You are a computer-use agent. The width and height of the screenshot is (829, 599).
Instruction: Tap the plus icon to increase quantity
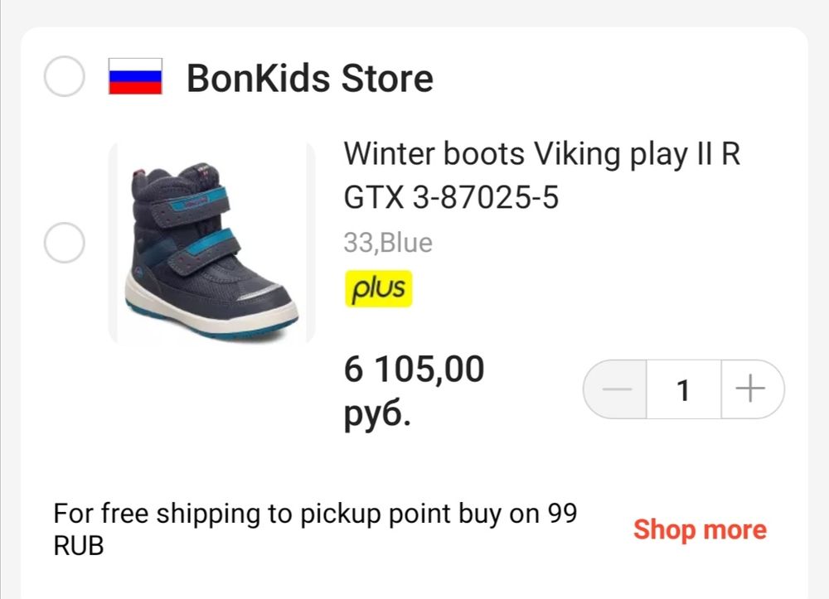[x=750, y=389]
